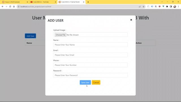181x102 pixels.
Task: View site information icon in address bar
Action: click(19, 7)
